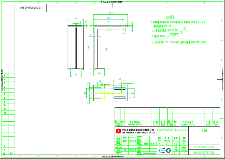Click zone letter D on right border
This screenshot has height=159, width=225.
point(221,138)
